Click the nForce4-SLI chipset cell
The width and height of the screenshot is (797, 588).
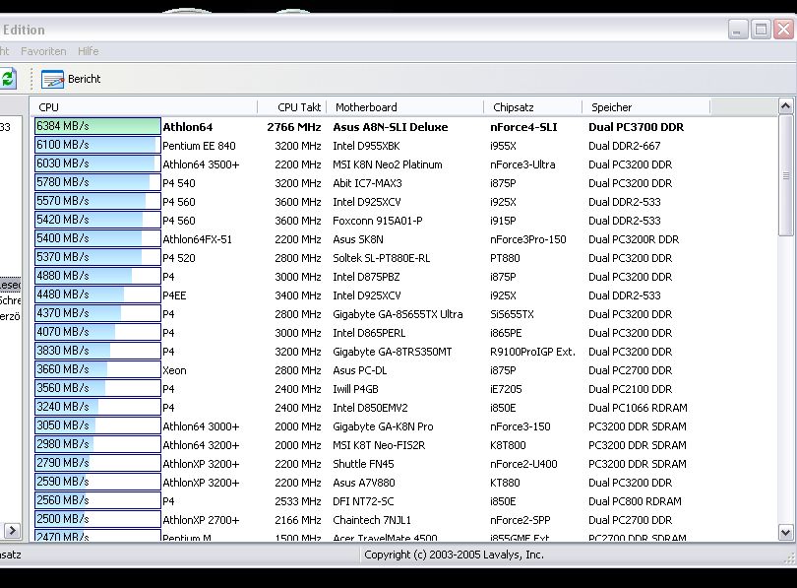click(x=523, y=127)
